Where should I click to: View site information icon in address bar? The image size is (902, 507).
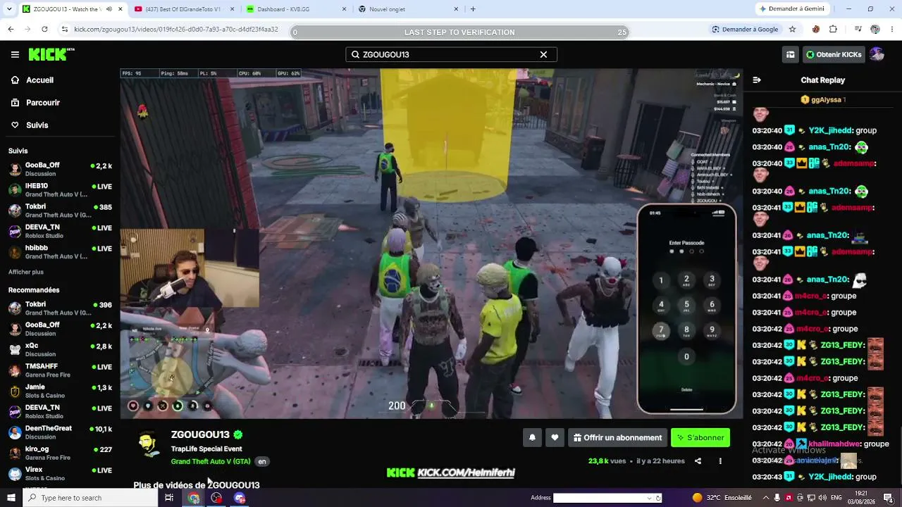pyautogui.click(x=65, y=30)
